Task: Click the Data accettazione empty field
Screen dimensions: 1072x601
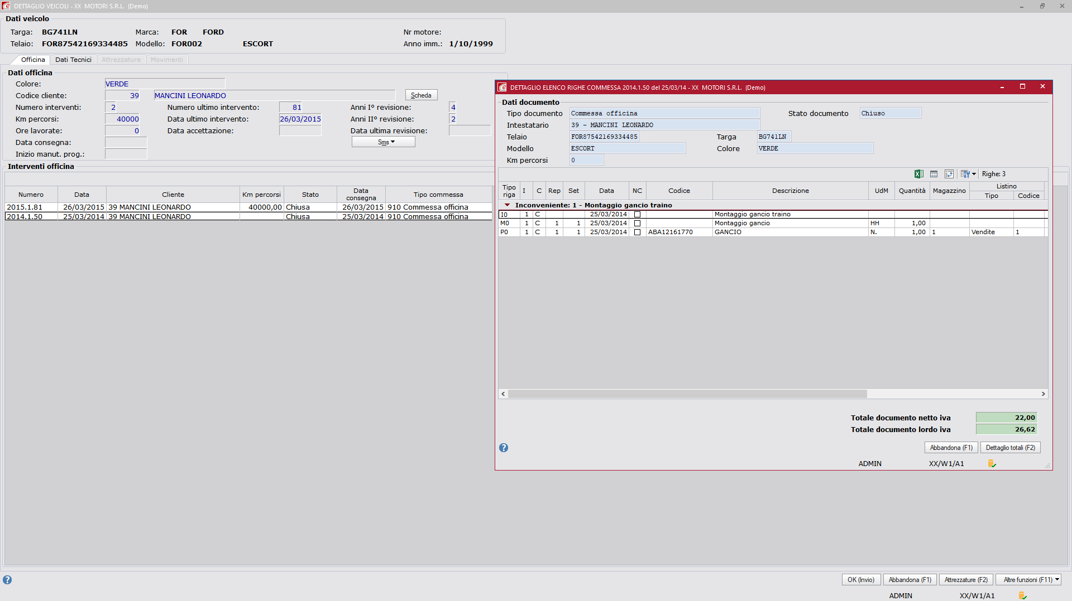Action: point(300,130)
